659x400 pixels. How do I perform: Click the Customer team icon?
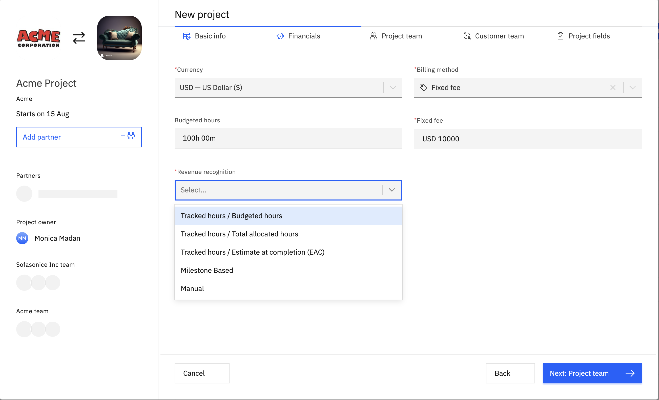pyautogui.click(x=467, y=36)
